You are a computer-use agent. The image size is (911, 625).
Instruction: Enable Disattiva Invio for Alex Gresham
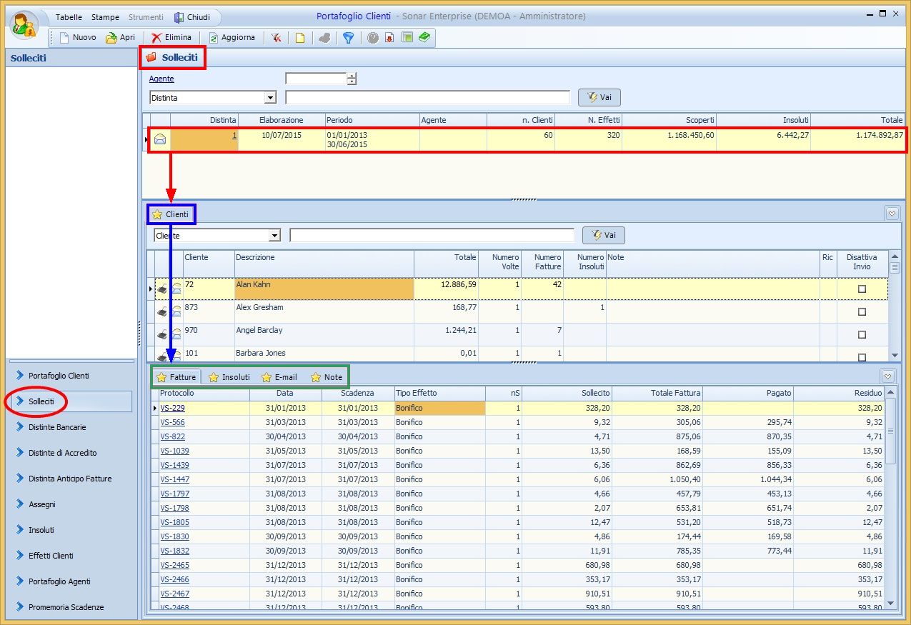862,312
